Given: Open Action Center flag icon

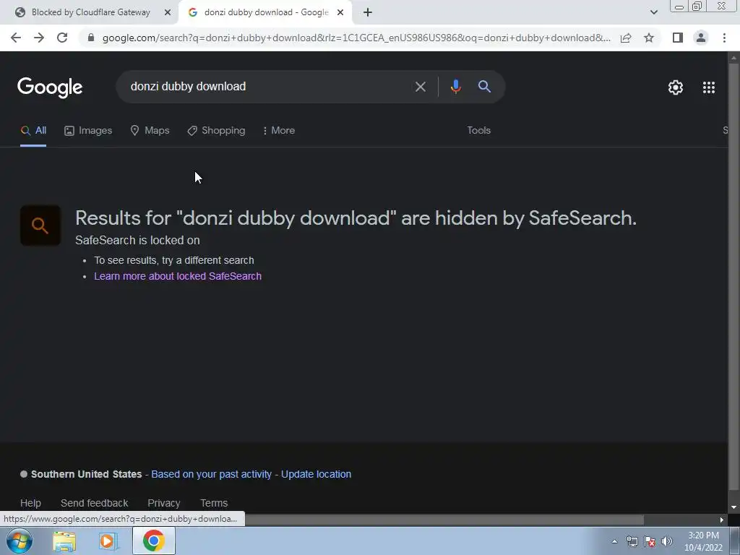Looking at the screenshot, I should 650,541.
